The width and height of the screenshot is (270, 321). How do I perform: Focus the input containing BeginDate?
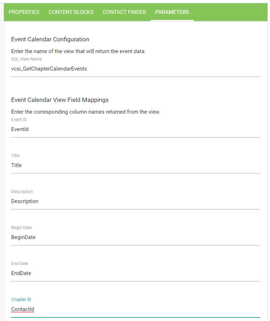click(135, 237)
